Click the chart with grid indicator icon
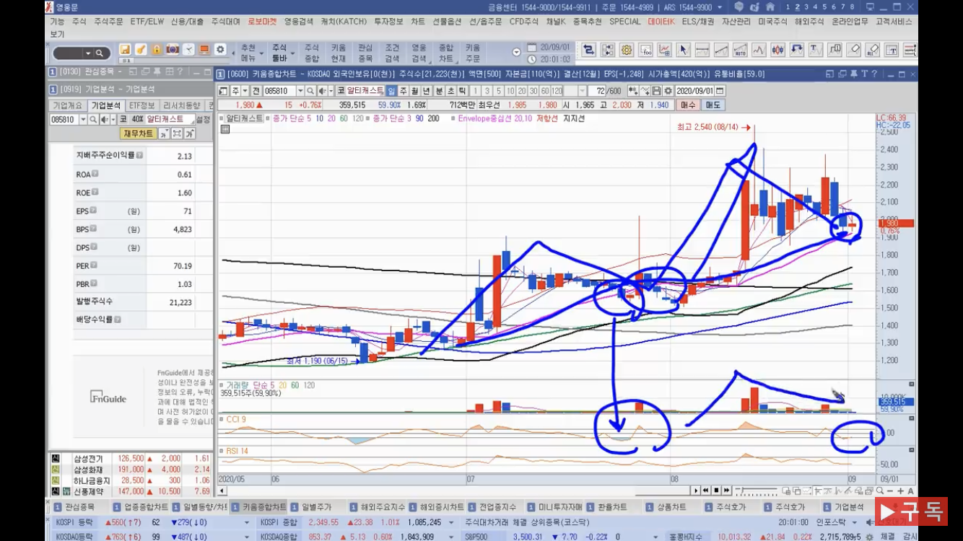Screen dimensions: 963x541 pyautogui.click(x=664, y=50)
